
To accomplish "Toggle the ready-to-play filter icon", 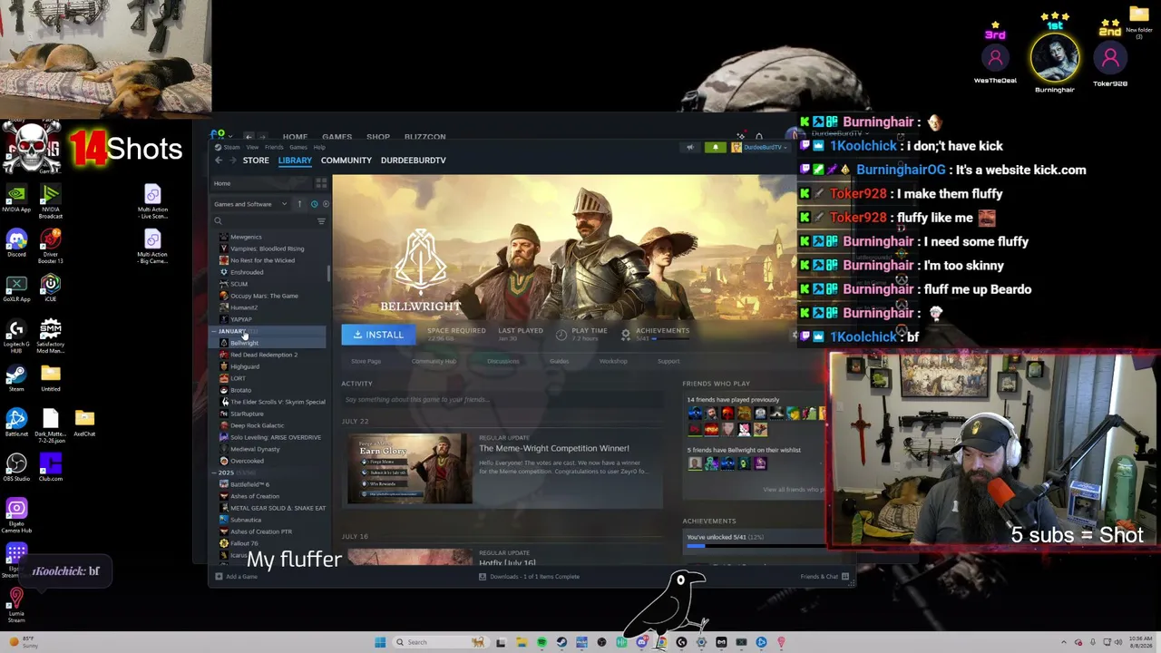I will click(x=326, y=204).
